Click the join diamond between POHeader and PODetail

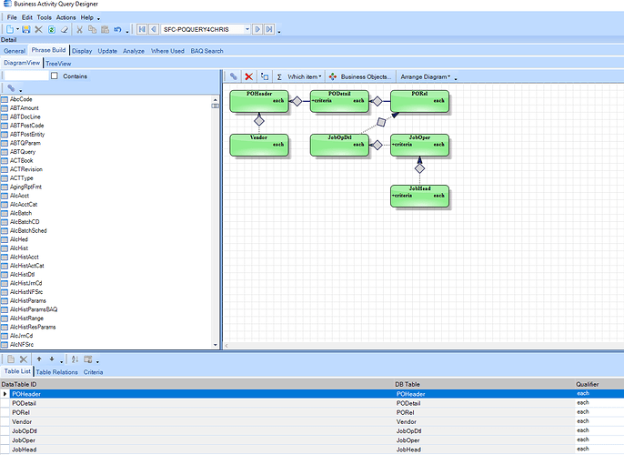click(297, 101)
